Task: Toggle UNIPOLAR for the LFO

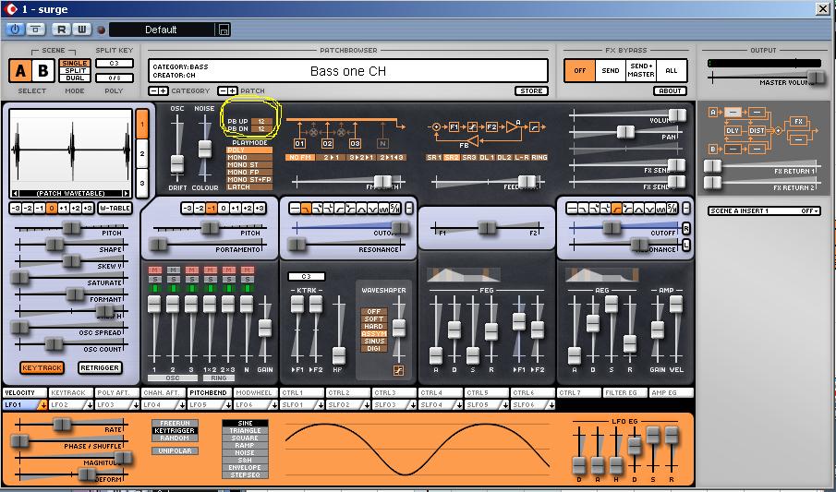Action: click(175, 451)
